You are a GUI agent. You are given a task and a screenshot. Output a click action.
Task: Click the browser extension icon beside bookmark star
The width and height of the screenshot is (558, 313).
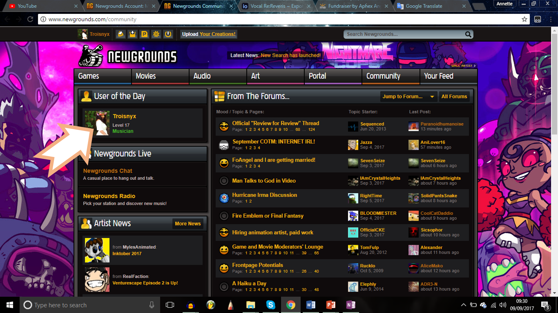pyautogui.click(x=537, y=19)
